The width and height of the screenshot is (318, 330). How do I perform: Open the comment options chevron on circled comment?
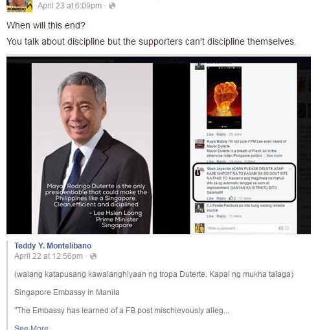point(290,169)
